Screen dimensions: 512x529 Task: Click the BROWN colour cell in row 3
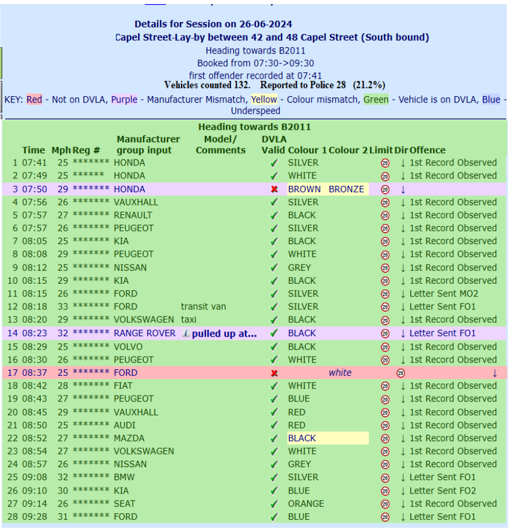click(304, 189)
